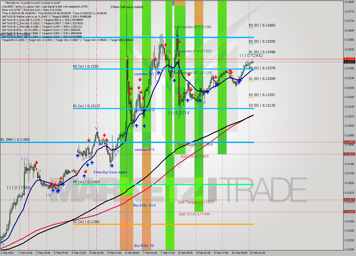Click the small blue arrow icon at bottom-left corner

[x=3, y=244]
